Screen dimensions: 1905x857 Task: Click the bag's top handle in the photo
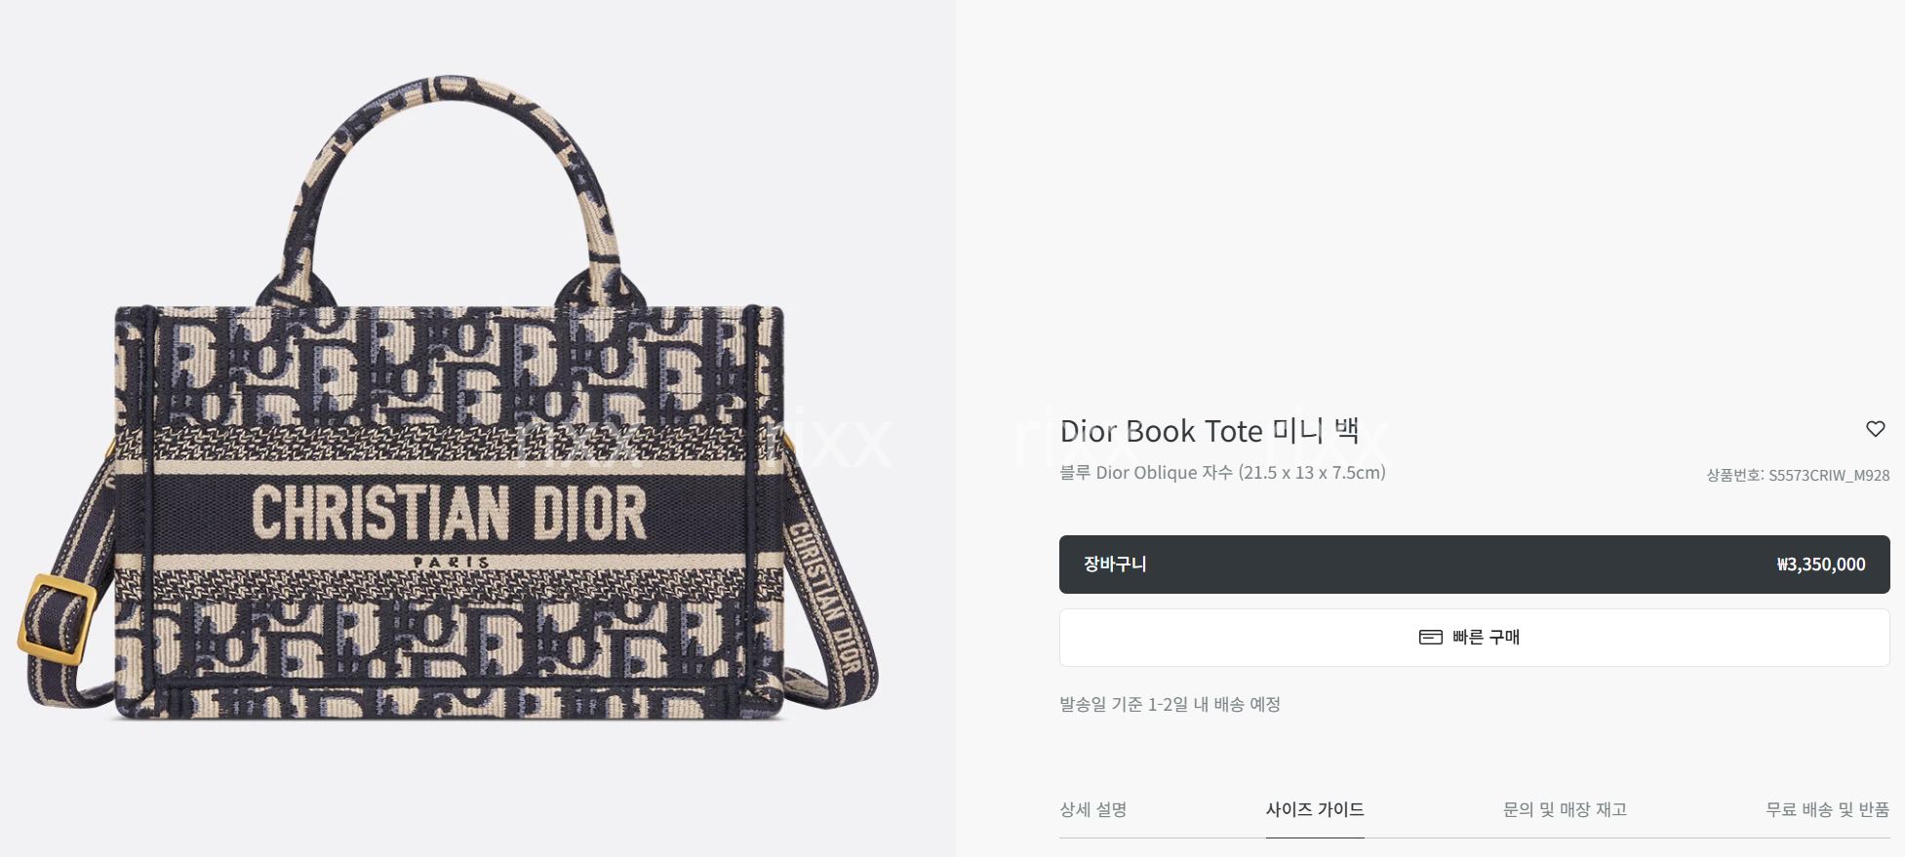tap(451, 185)
